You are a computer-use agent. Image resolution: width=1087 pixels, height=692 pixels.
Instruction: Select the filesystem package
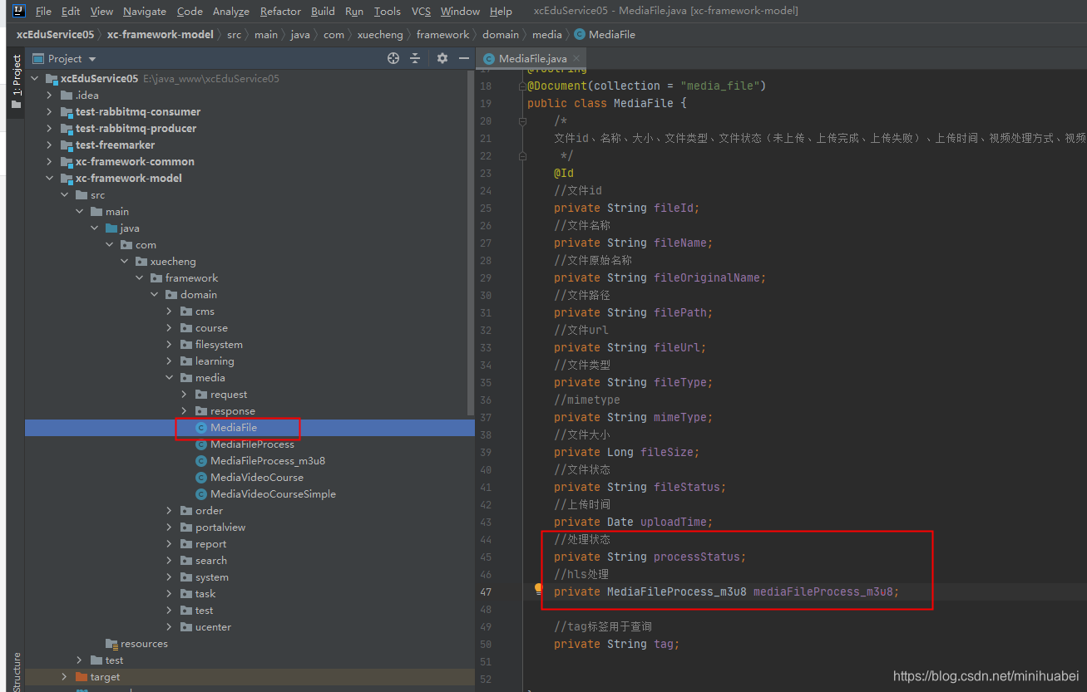[219, 345]
